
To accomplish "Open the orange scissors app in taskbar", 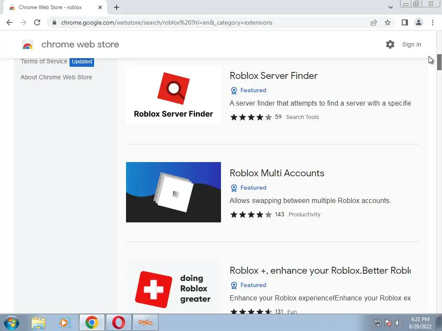I will click(145, 322).
